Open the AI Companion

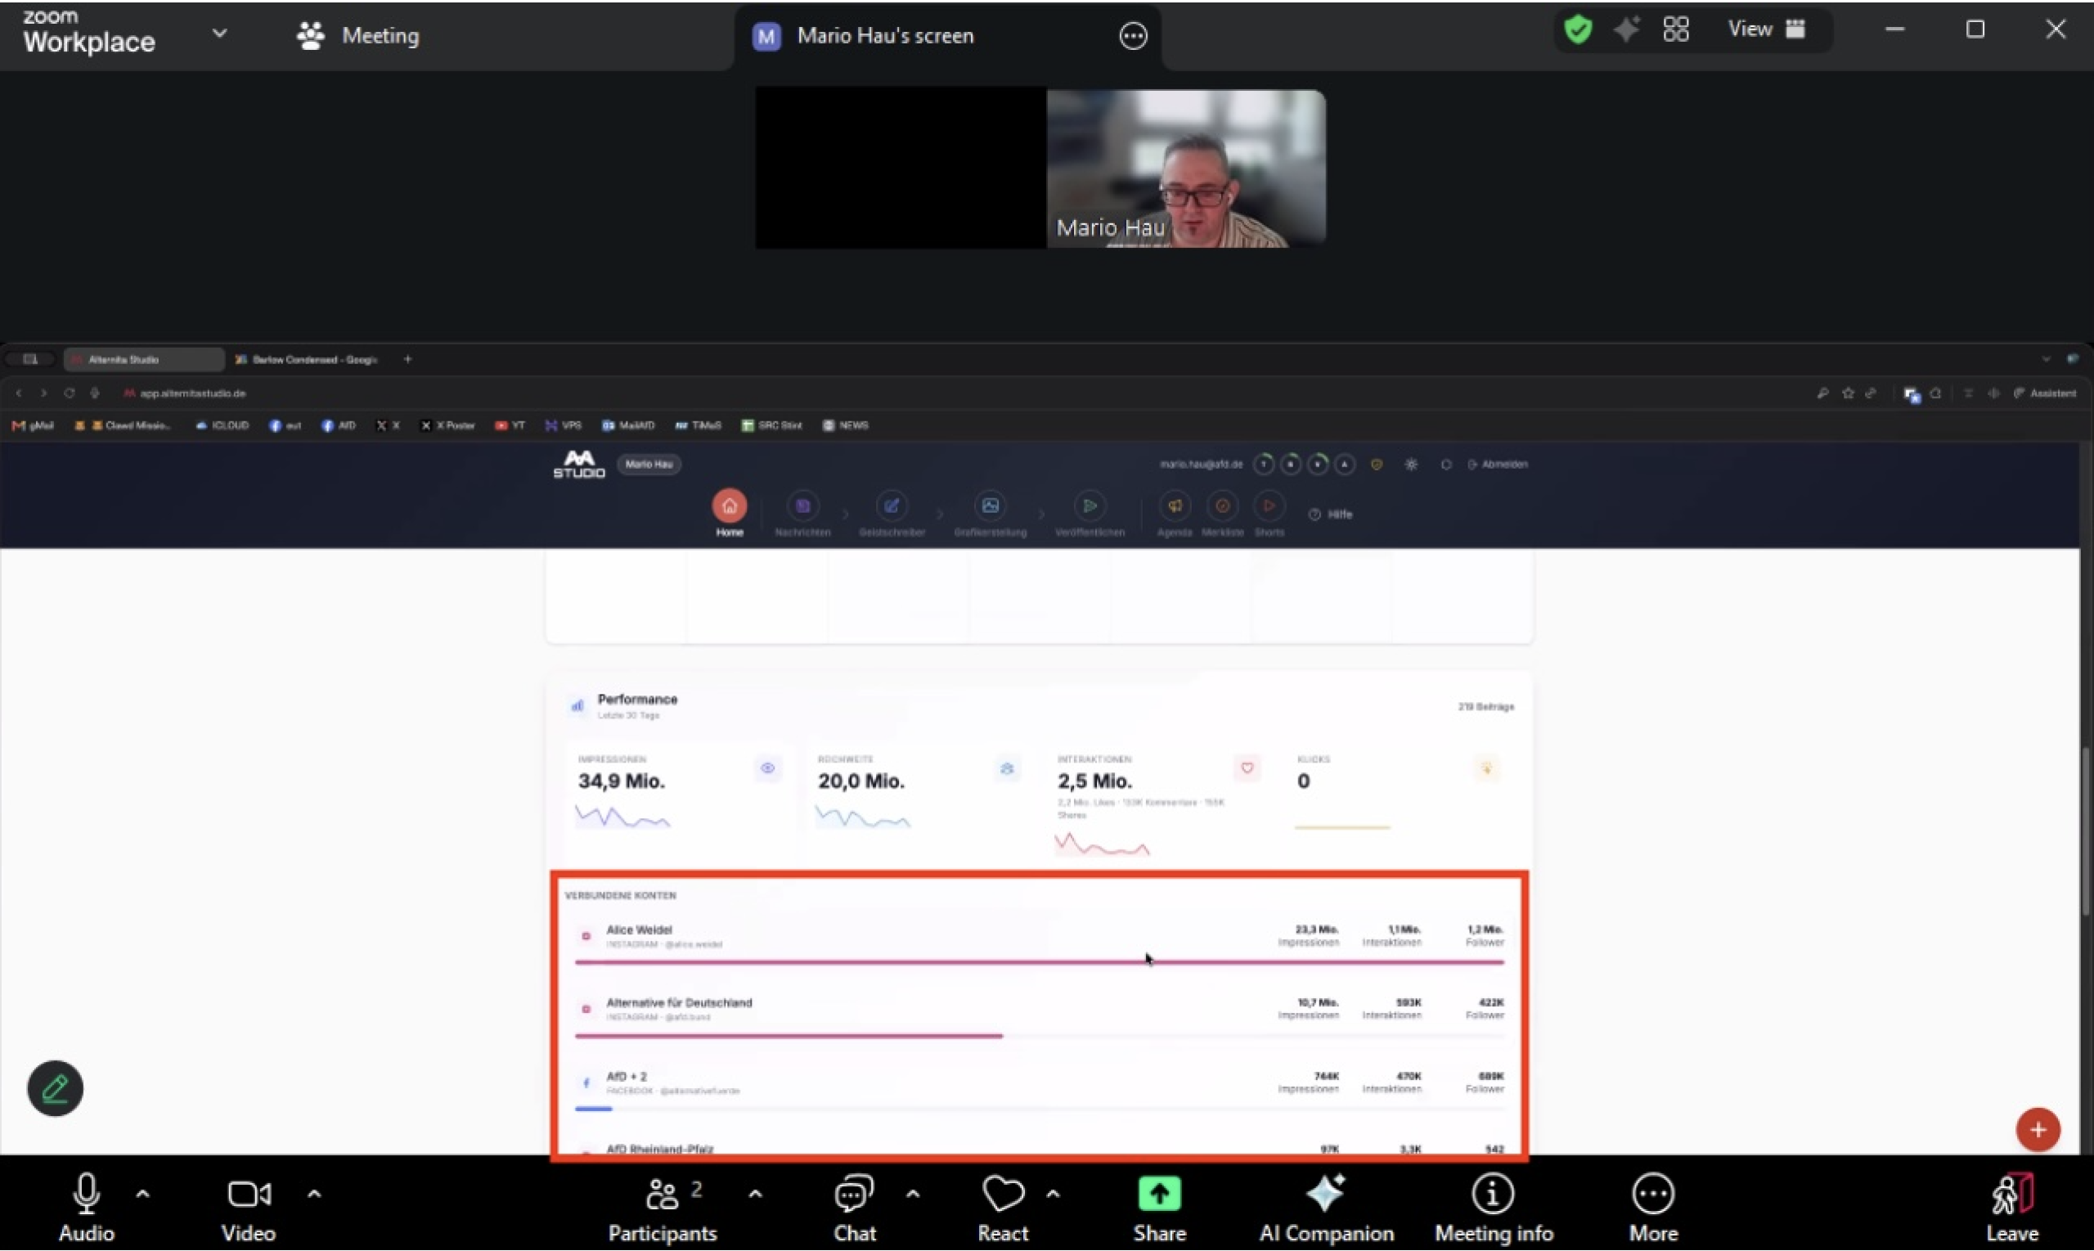[x=1327, y=1207]
